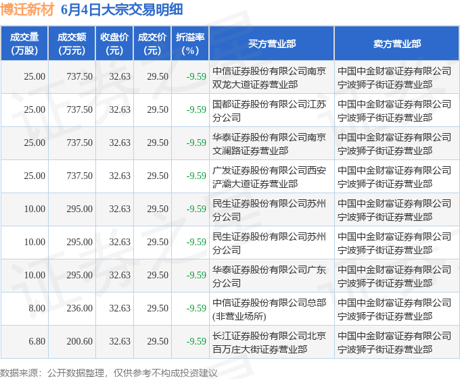
Task: Select the 成交额(万元) column header
Action: 72,44
